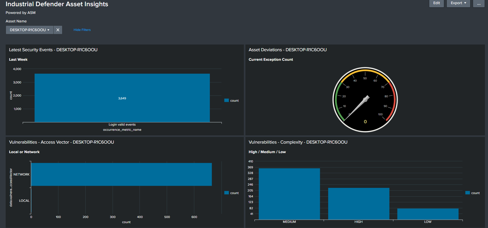Click the LOCAL axis label
The image size is (488, 228).
pos(24,201)
